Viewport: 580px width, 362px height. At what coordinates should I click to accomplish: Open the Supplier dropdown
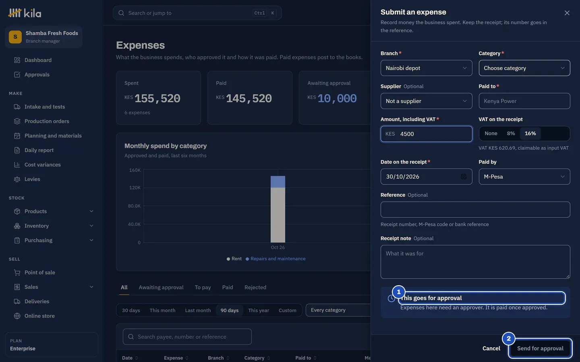[x=426, y=101]
